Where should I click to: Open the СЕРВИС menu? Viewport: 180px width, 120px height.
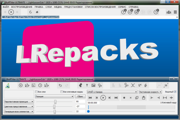[x=122, y=7]
